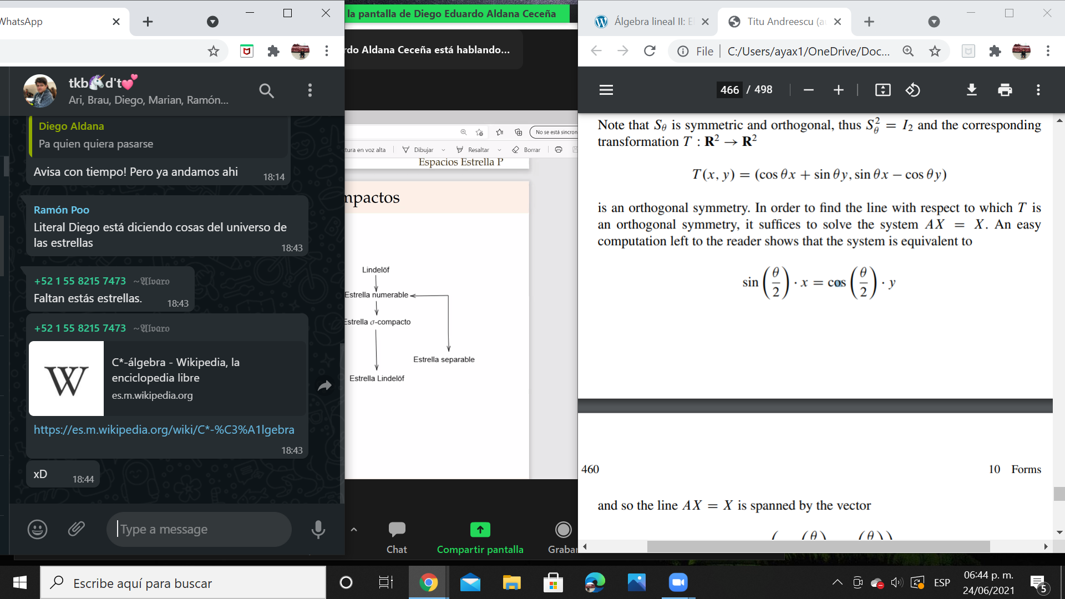This screenshot has height=599, width=1065.
Task: Open the emoji picker in WhatsApp
Action: point(37,529)
